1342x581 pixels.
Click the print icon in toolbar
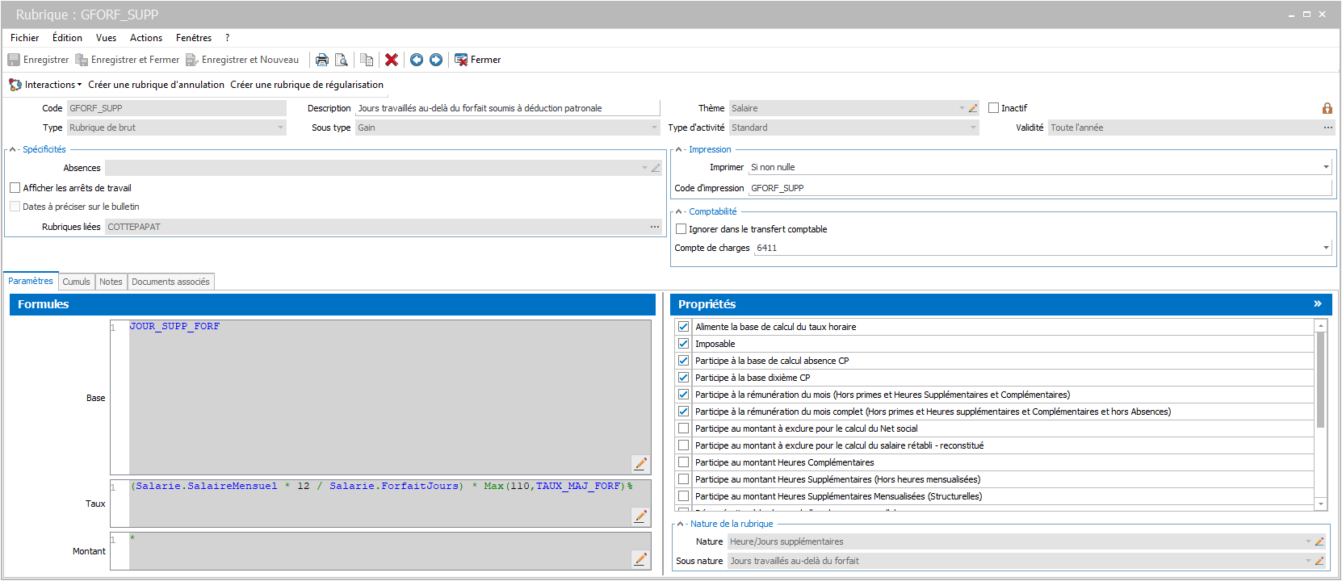point(322,60)
